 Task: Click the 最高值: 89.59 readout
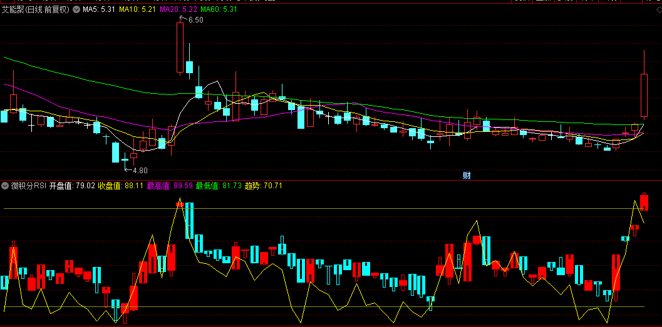point(170,186)
